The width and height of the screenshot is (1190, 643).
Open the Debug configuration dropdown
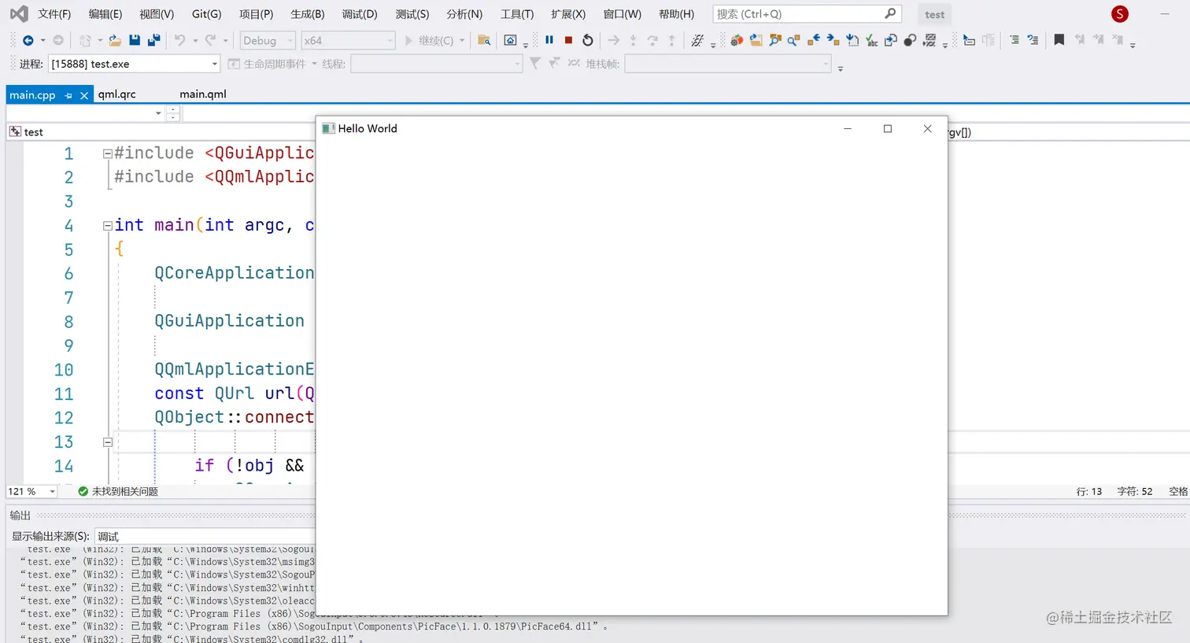point(268,40)
